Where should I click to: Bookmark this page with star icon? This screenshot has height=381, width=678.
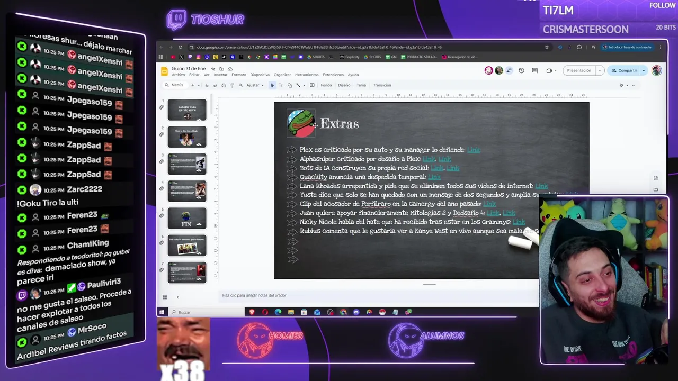[x=547, y=47]
